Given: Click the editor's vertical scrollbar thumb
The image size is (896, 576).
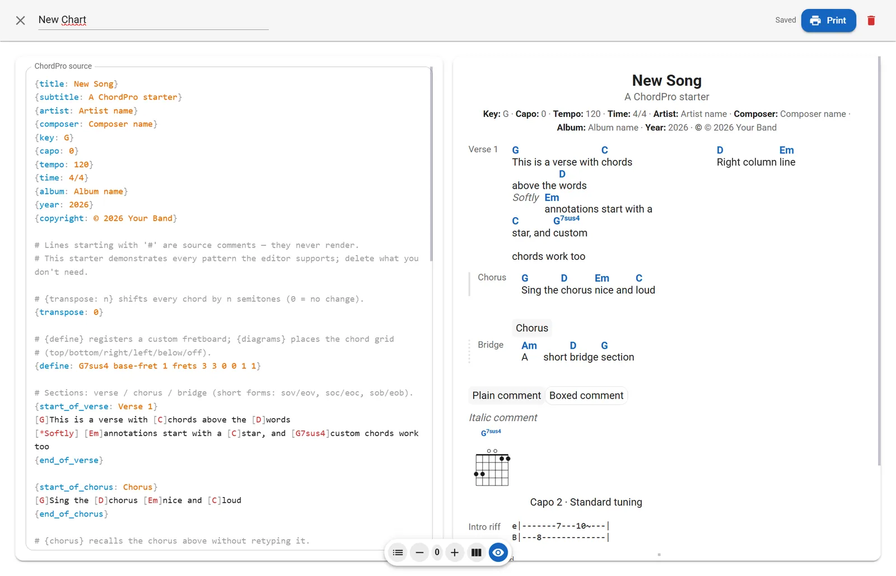Looking at the screenshot, I should click(x=431, y=163).
